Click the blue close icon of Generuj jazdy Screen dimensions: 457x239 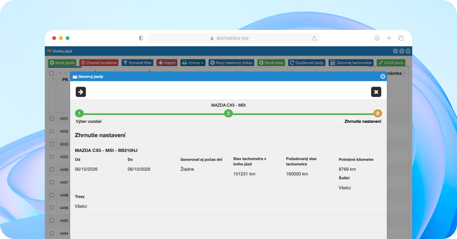[383, 76]
